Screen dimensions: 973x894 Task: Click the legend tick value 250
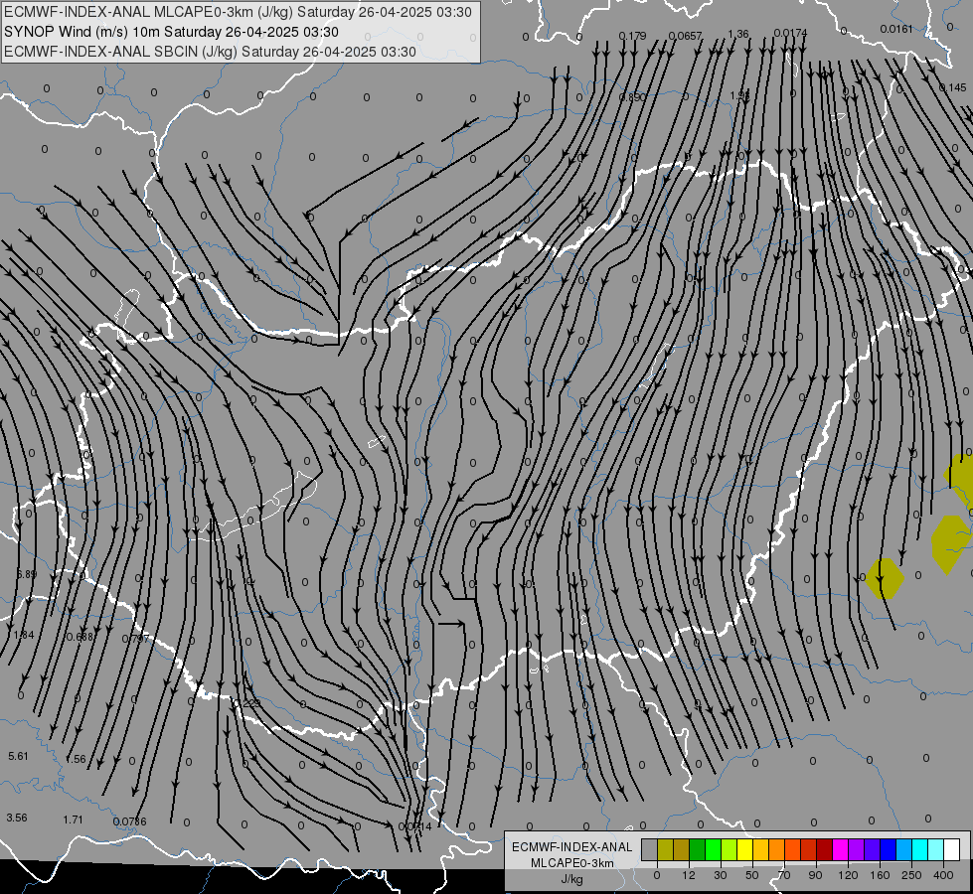(x=911, y=875)
